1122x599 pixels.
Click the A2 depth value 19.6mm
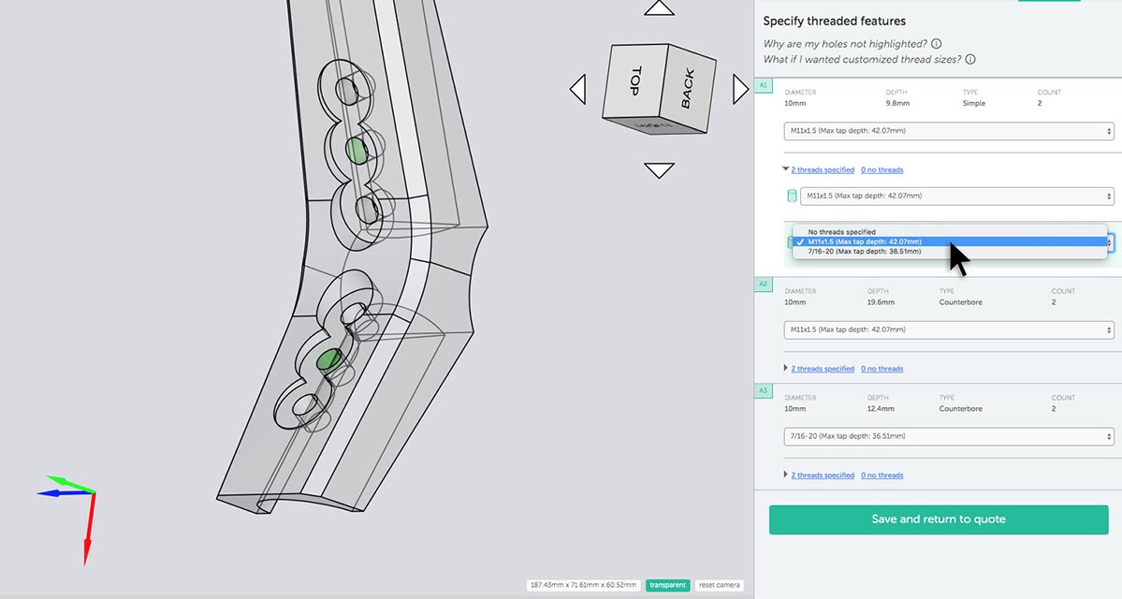881,302
